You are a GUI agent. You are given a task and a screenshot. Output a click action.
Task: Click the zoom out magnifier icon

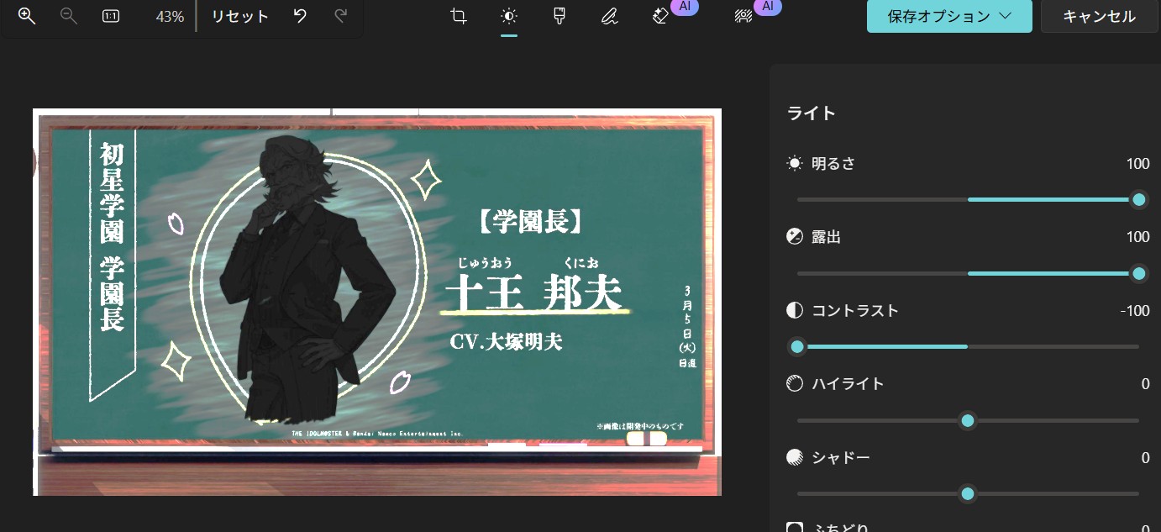click(x=69, y=16)
